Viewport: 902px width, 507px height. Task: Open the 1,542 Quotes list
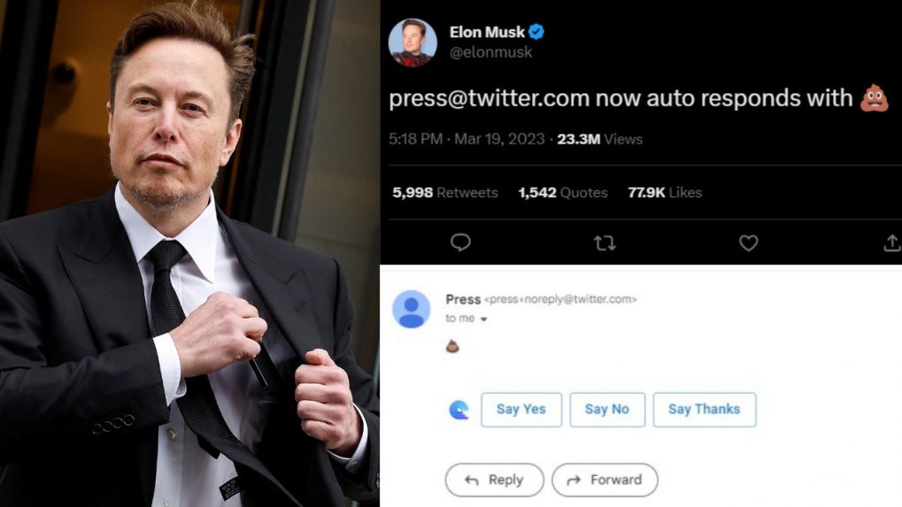563,193
